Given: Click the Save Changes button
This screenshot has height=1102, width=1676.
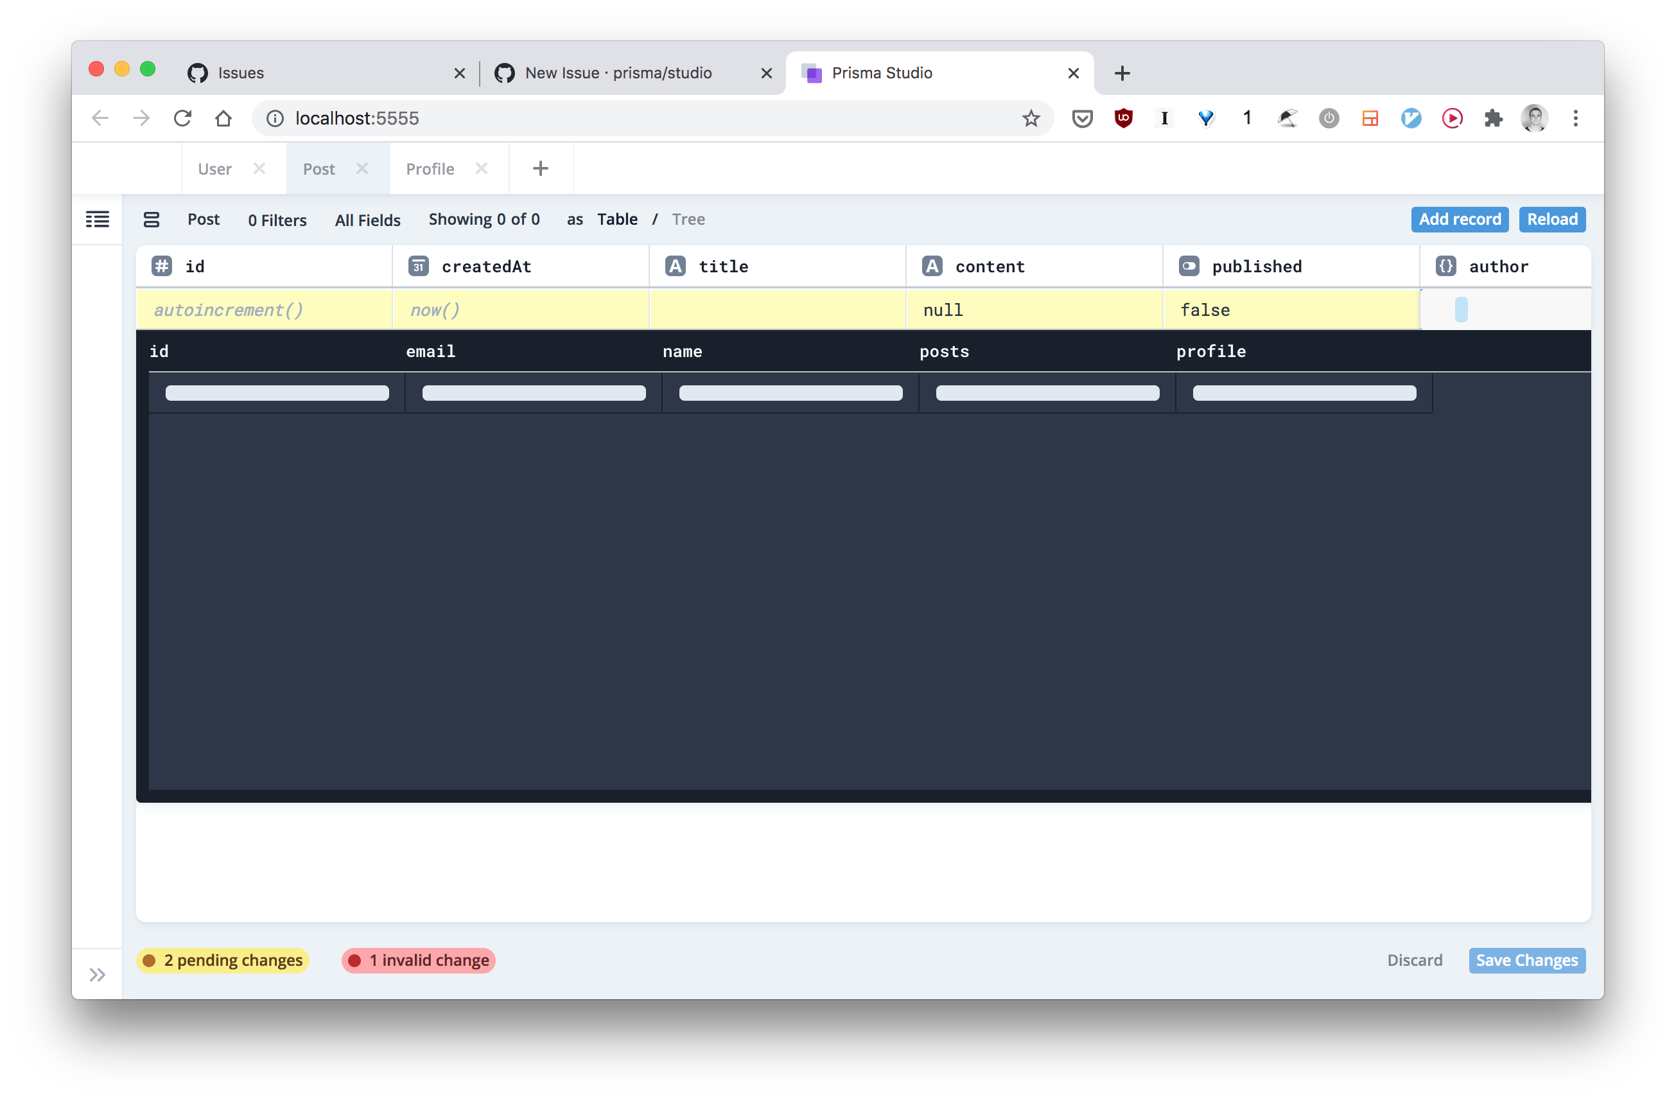Looking at the screenshot, I should click(1526, 960).
